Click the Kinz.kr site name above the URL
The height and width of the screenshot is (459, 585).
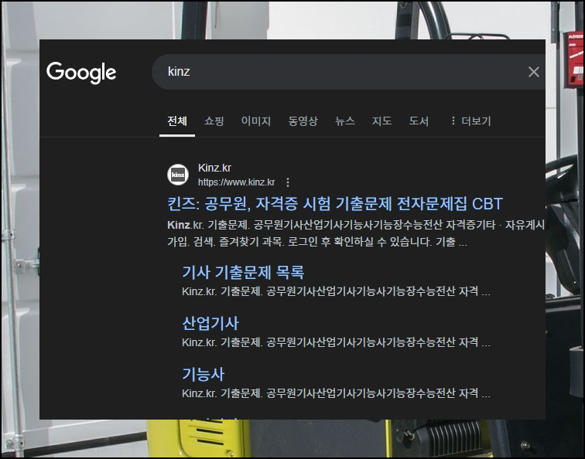pos(214,168)
